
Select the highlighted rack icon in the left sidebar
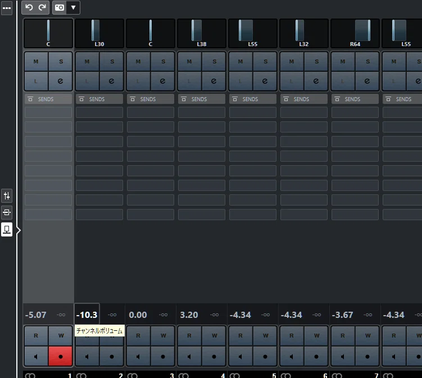point(7,230)
